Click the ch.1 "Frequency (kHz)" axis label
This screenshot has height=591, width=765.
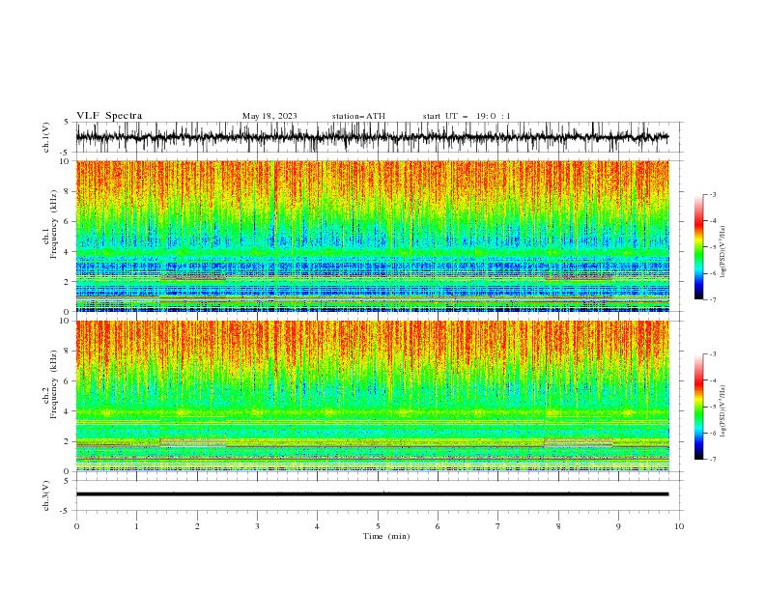click(54, 225)
